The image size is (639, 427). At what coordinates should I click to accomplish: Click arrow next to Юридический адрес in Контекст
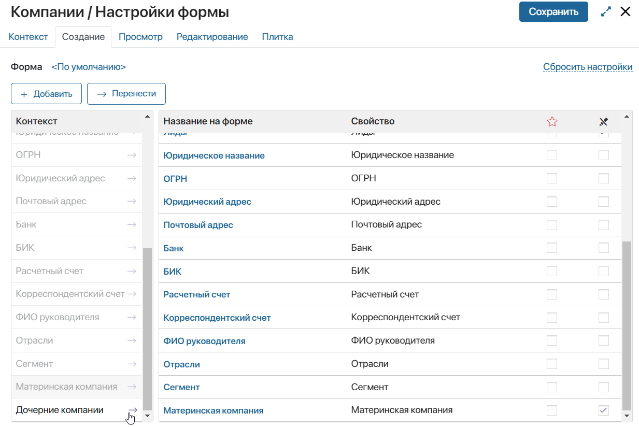pos(132,178)
